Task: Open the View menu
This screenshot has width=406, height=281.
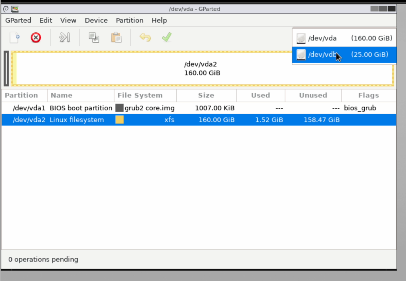Action: 68,20
